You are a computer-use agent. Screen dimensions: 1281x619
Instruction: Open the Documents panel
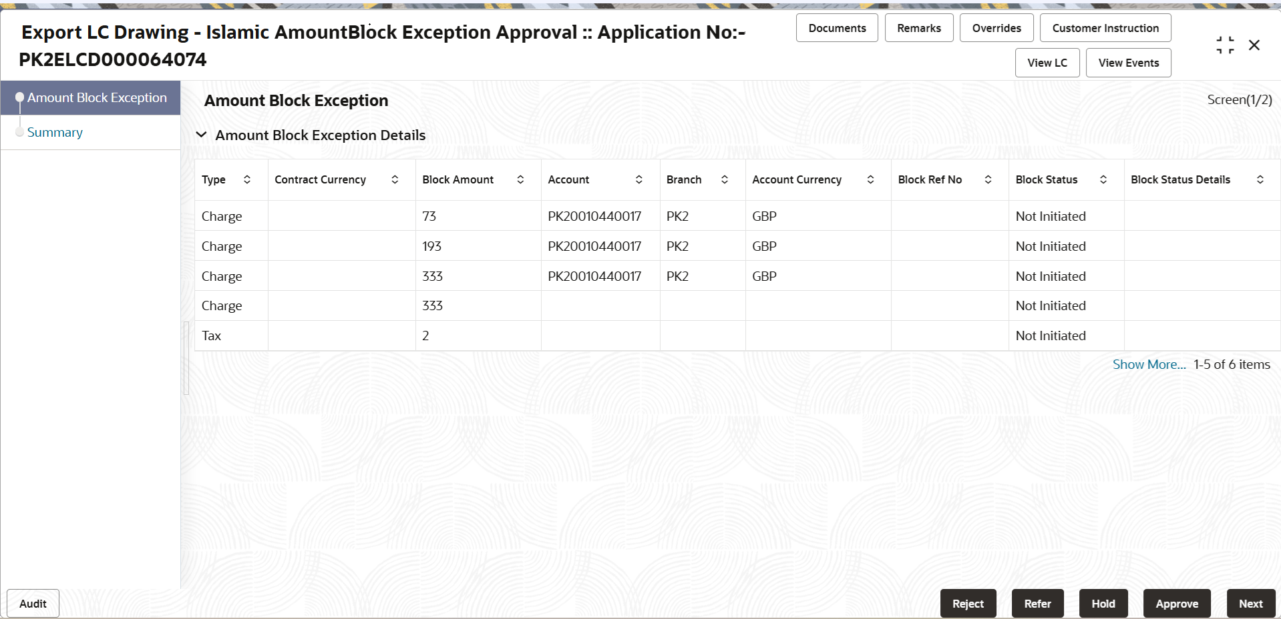(x=836, y=27)
